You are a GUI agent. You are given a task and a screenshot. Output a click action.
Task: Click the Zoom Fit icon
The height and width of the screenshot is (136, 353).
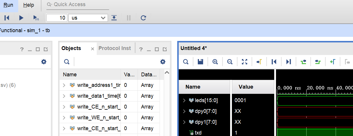click(x=245, y=62)
